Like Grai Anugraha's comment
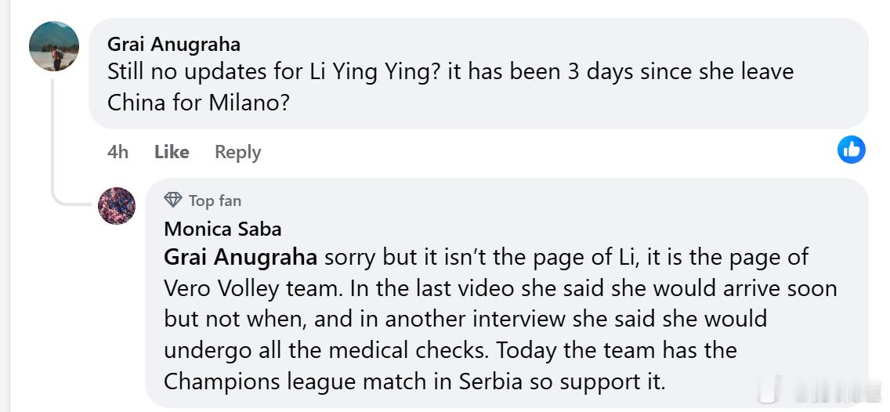 pos(172,152)
